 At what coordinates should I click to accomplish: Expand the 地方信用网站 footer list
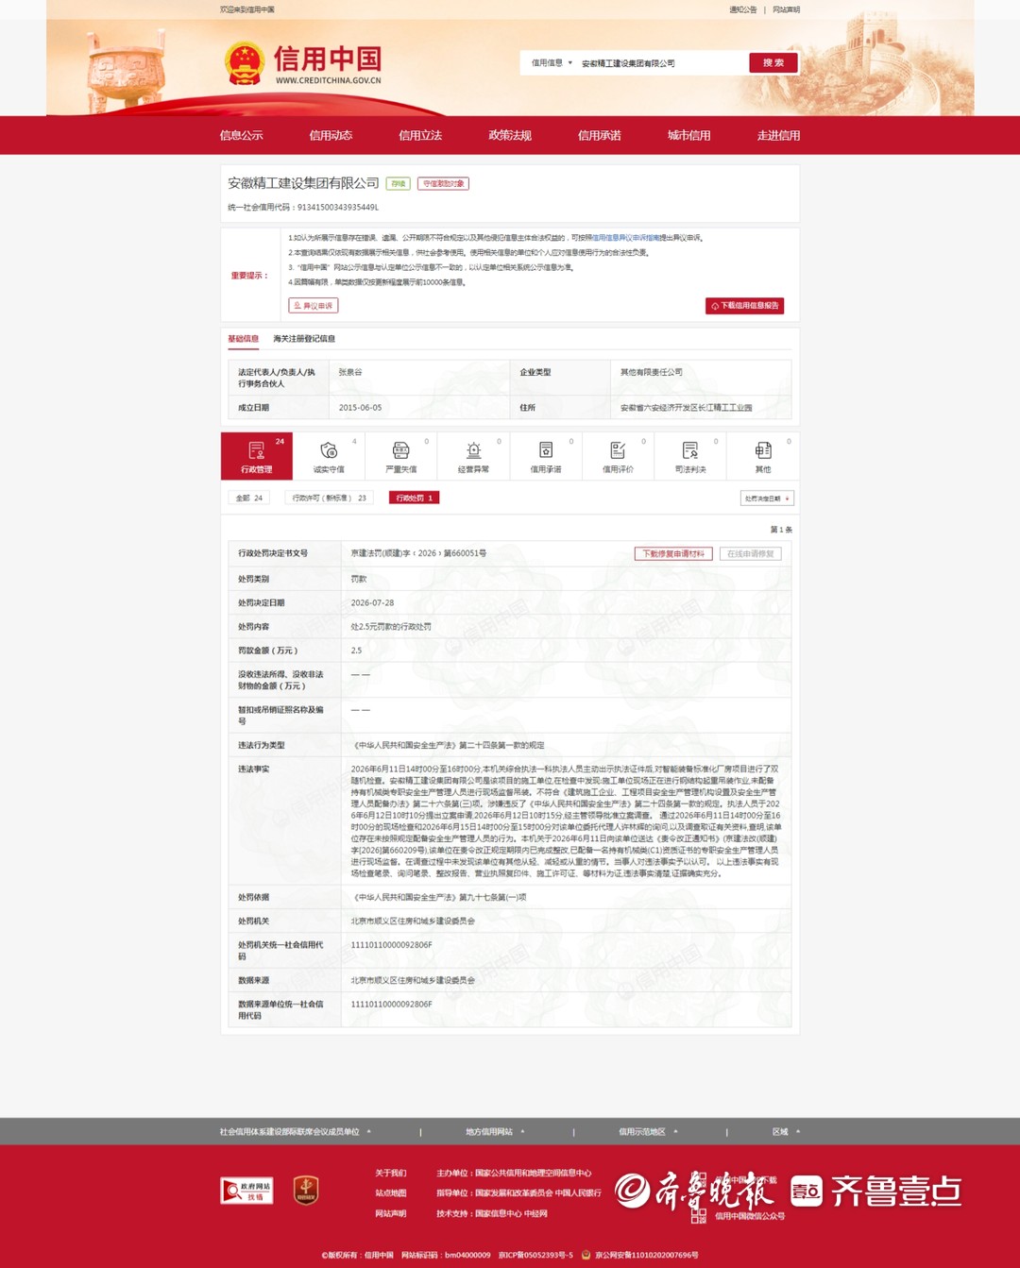(495, 1131)
